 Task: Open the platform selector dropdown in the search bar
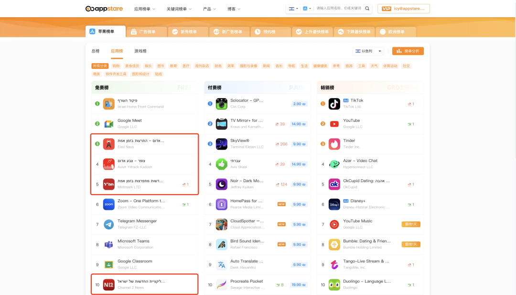[x=306, y=8]
